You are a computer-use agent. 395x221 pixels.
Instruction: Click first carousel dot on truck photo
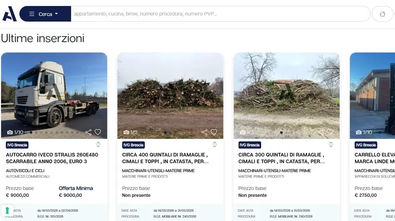[x=31, y=132]
